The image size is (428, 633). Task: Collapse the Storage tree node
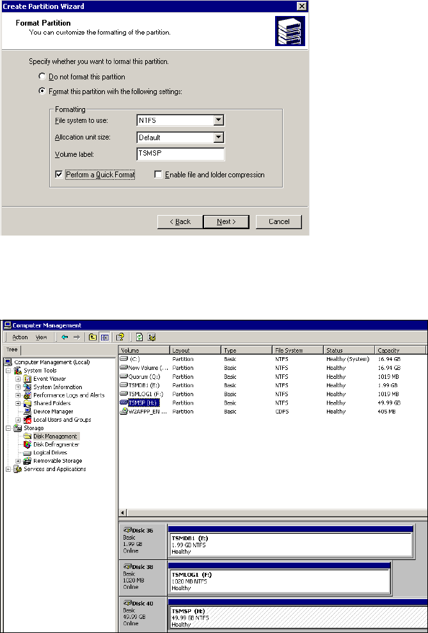tap(8, 428)
